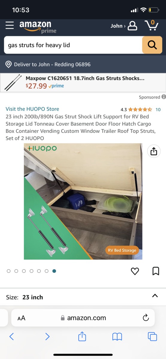Collapse the Size 23 inch selector
Image resolution: width=166 pixels, height=359 pixels.
[155, 296]
